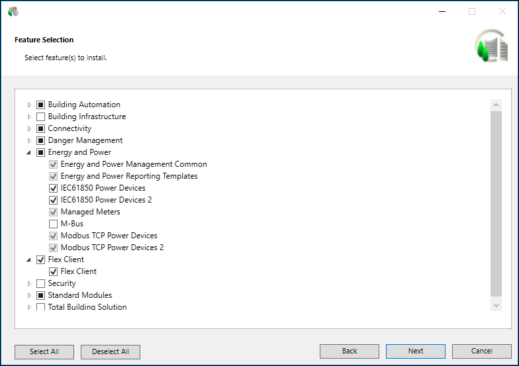Uncheck IEC61850 Power Devices checkbox
This screenshot has width=519, height=366.
54,188
